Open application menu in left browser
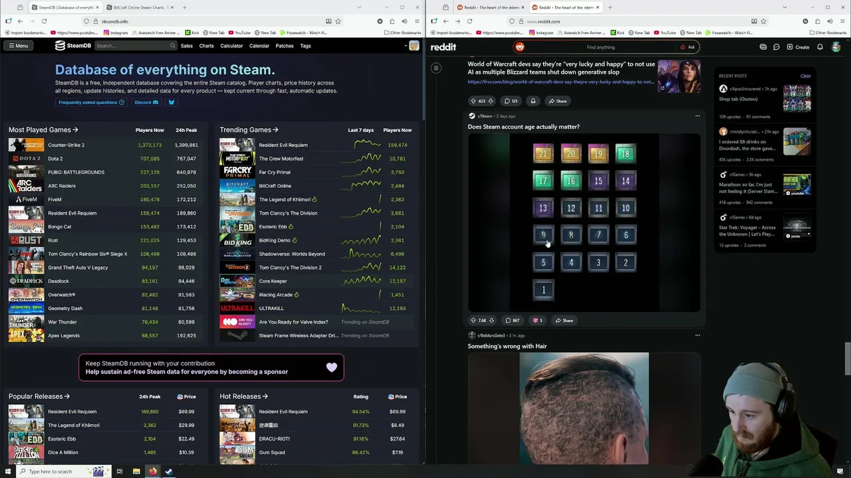 click(416, 21)
